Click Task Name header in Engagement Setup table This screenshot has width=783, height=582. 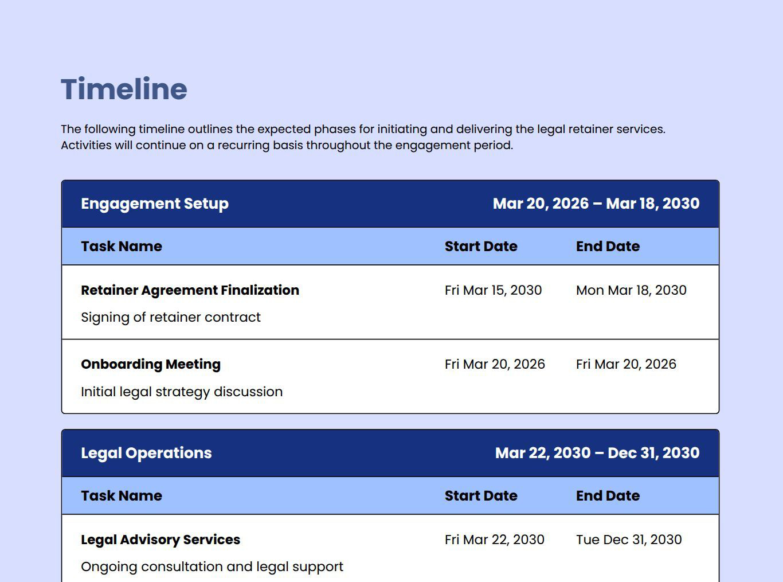point(122,247)
